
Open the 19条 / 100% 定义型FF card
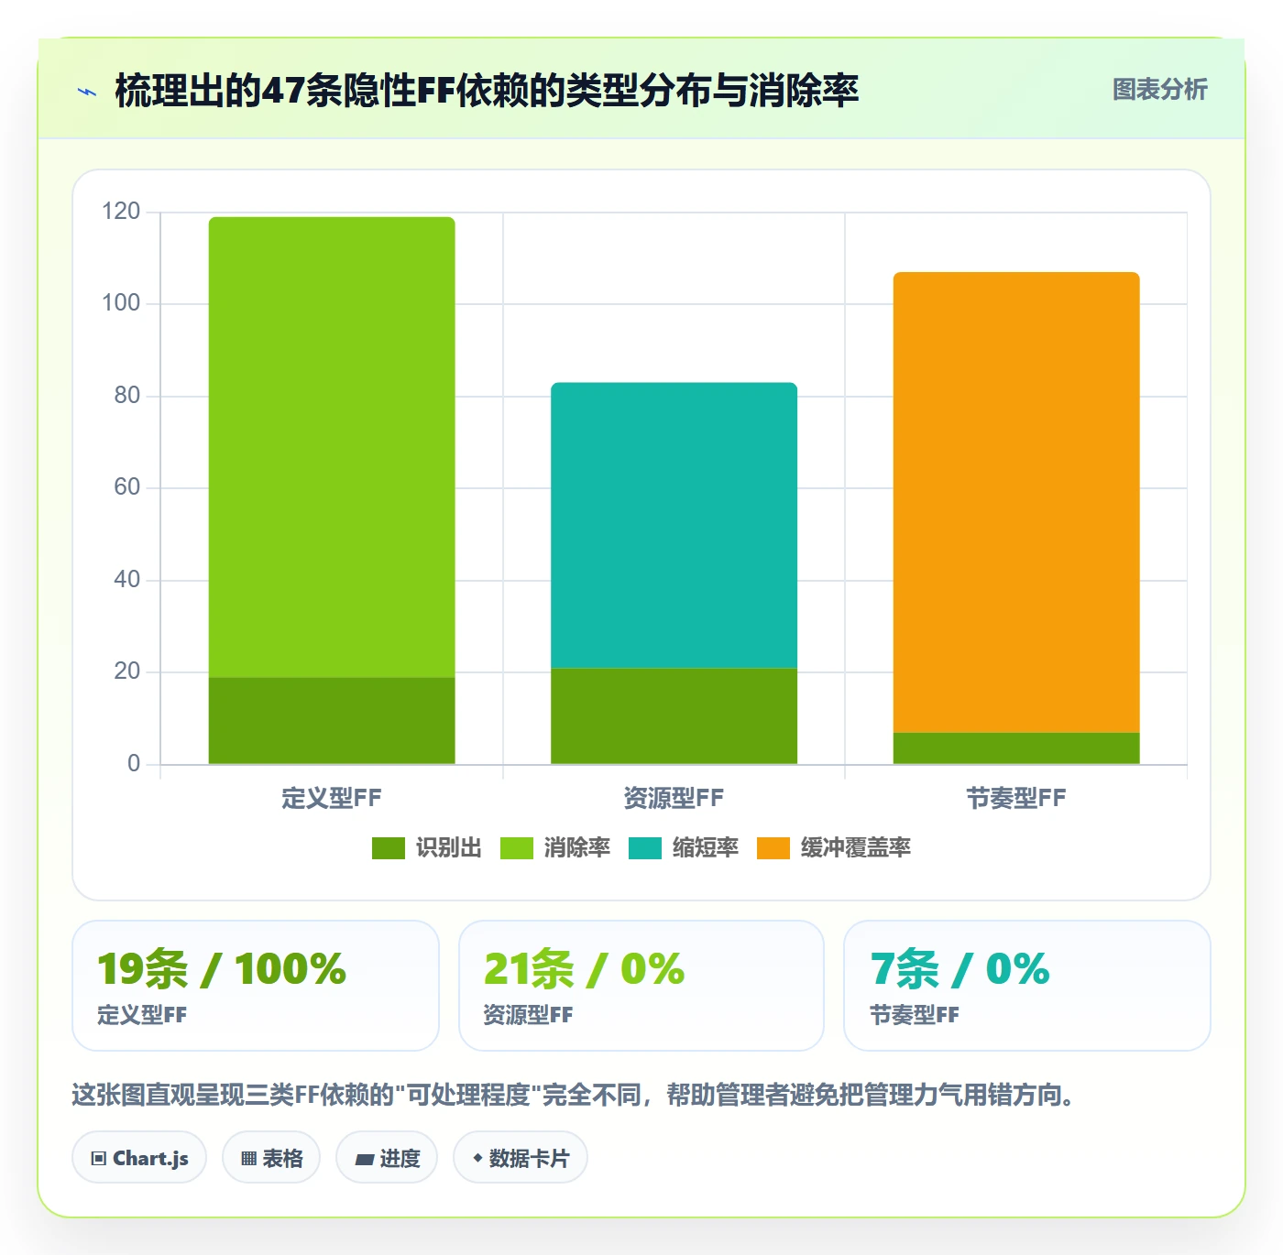(x=256, y=986)
